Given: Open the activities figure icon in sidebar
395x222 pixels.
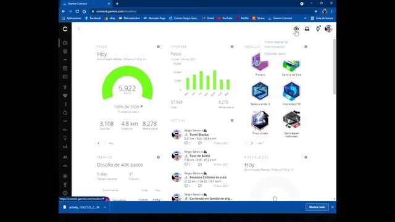Looking at the screenshot, I should pyautogui.click(x=65, y=87).
